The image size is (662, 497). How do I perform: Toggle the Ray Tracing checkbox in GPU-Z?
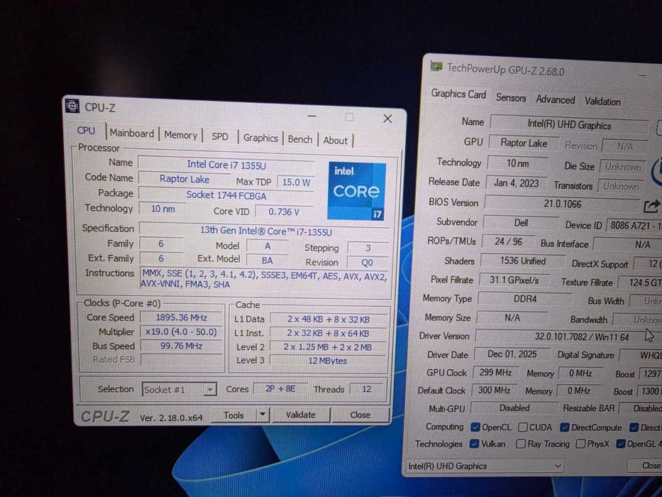[x=521, y=444]
